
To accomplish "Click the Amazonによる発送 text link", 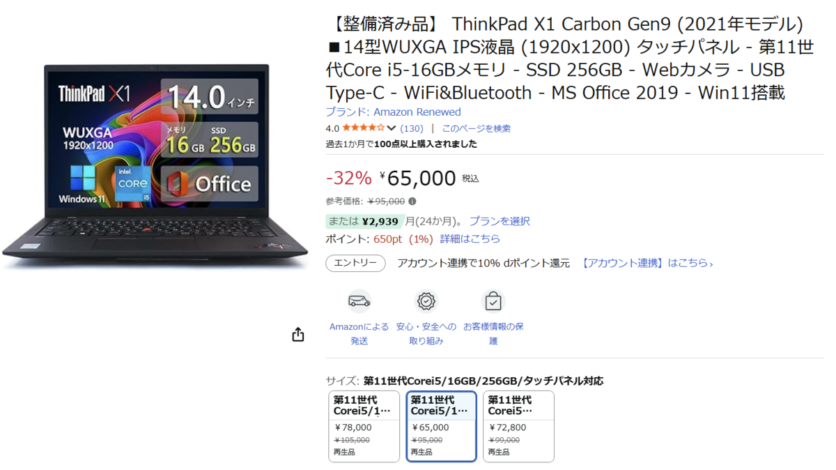I will pyautogui.click(x=359, y=333).
